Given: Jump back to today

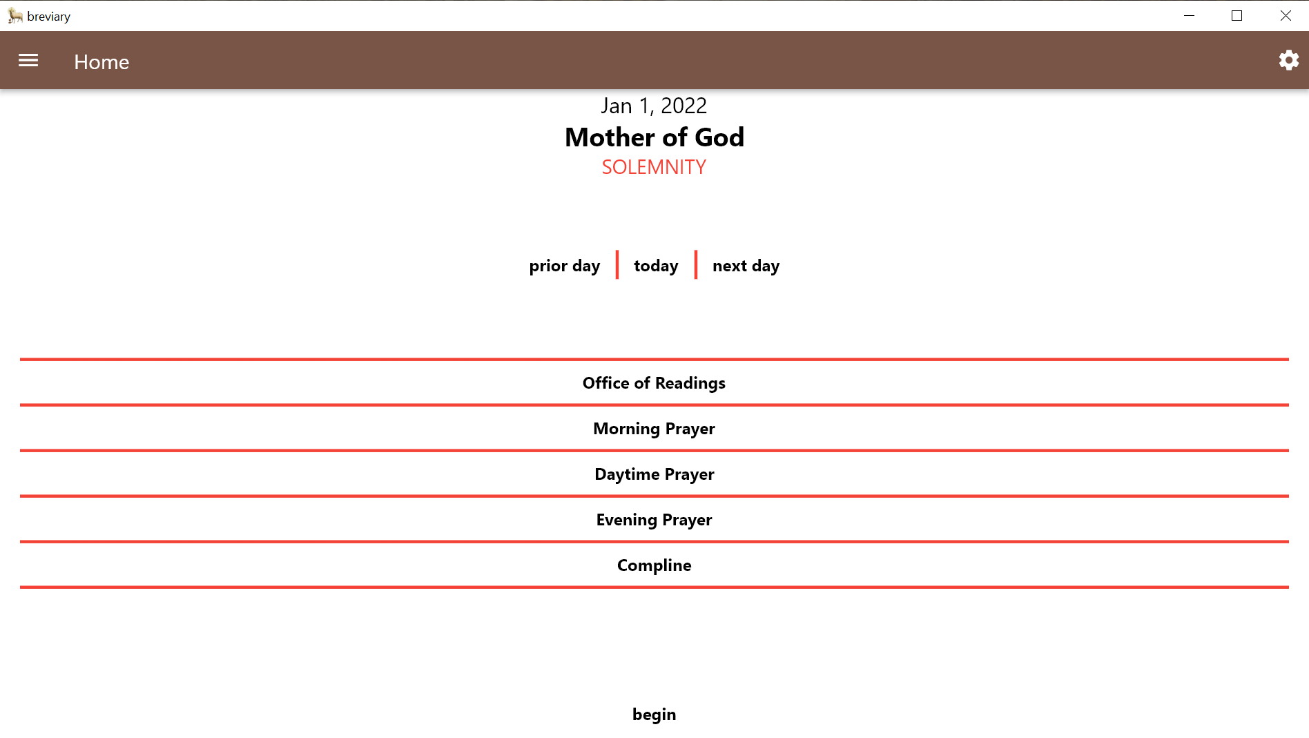Looking at the screenshot, I should click(x=655, y=265).
